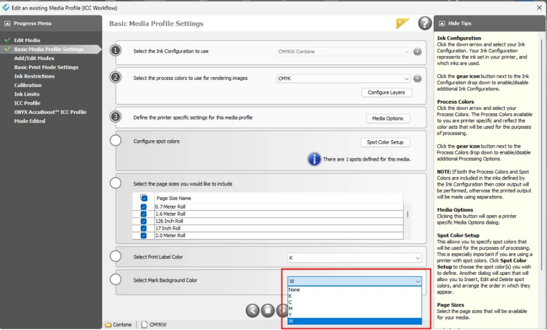547x330 pixels.
Task: Open gear settings beside process colors
Action: coord(417,79)
